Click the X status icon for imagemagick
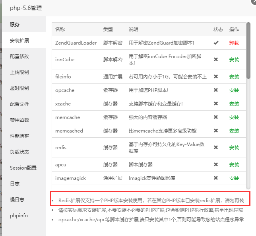The image size is (256, 236). (x=216, y=178)
